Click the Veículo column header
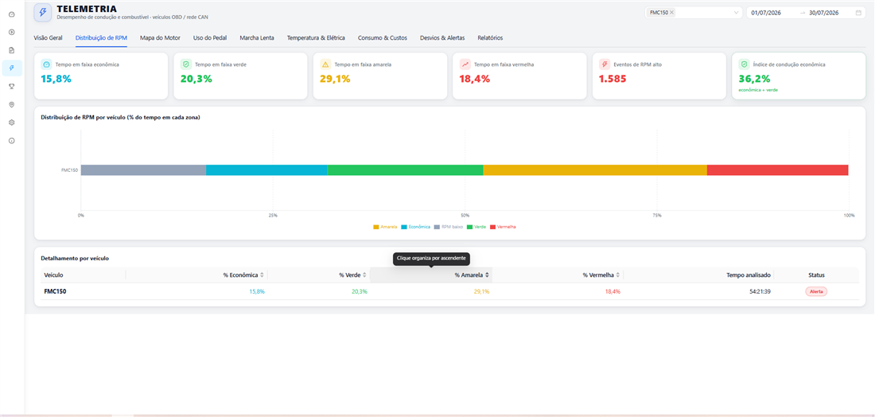The width and height of the screenshot is (875, 417). (x=53, y=275)
